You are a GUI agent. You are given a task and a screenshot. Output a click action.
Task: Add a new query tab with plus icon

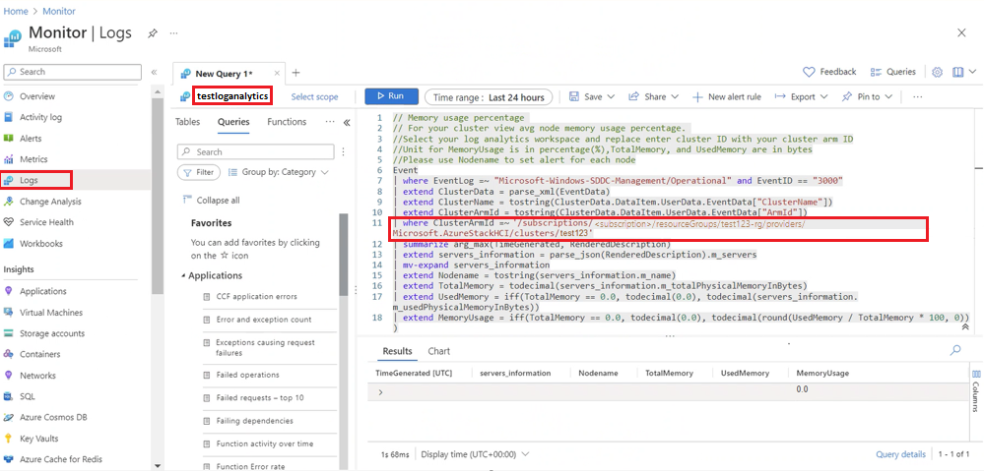[x=295, y=73]
